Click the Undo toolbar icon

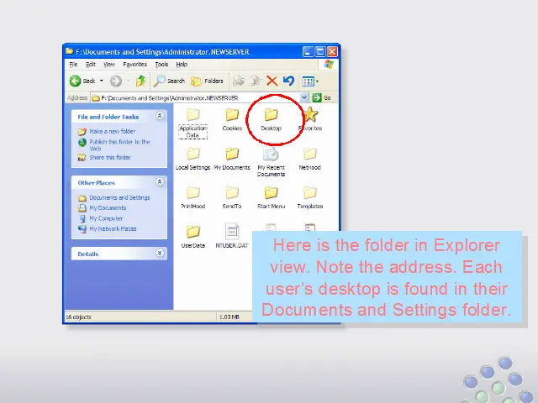click(288, 81)
